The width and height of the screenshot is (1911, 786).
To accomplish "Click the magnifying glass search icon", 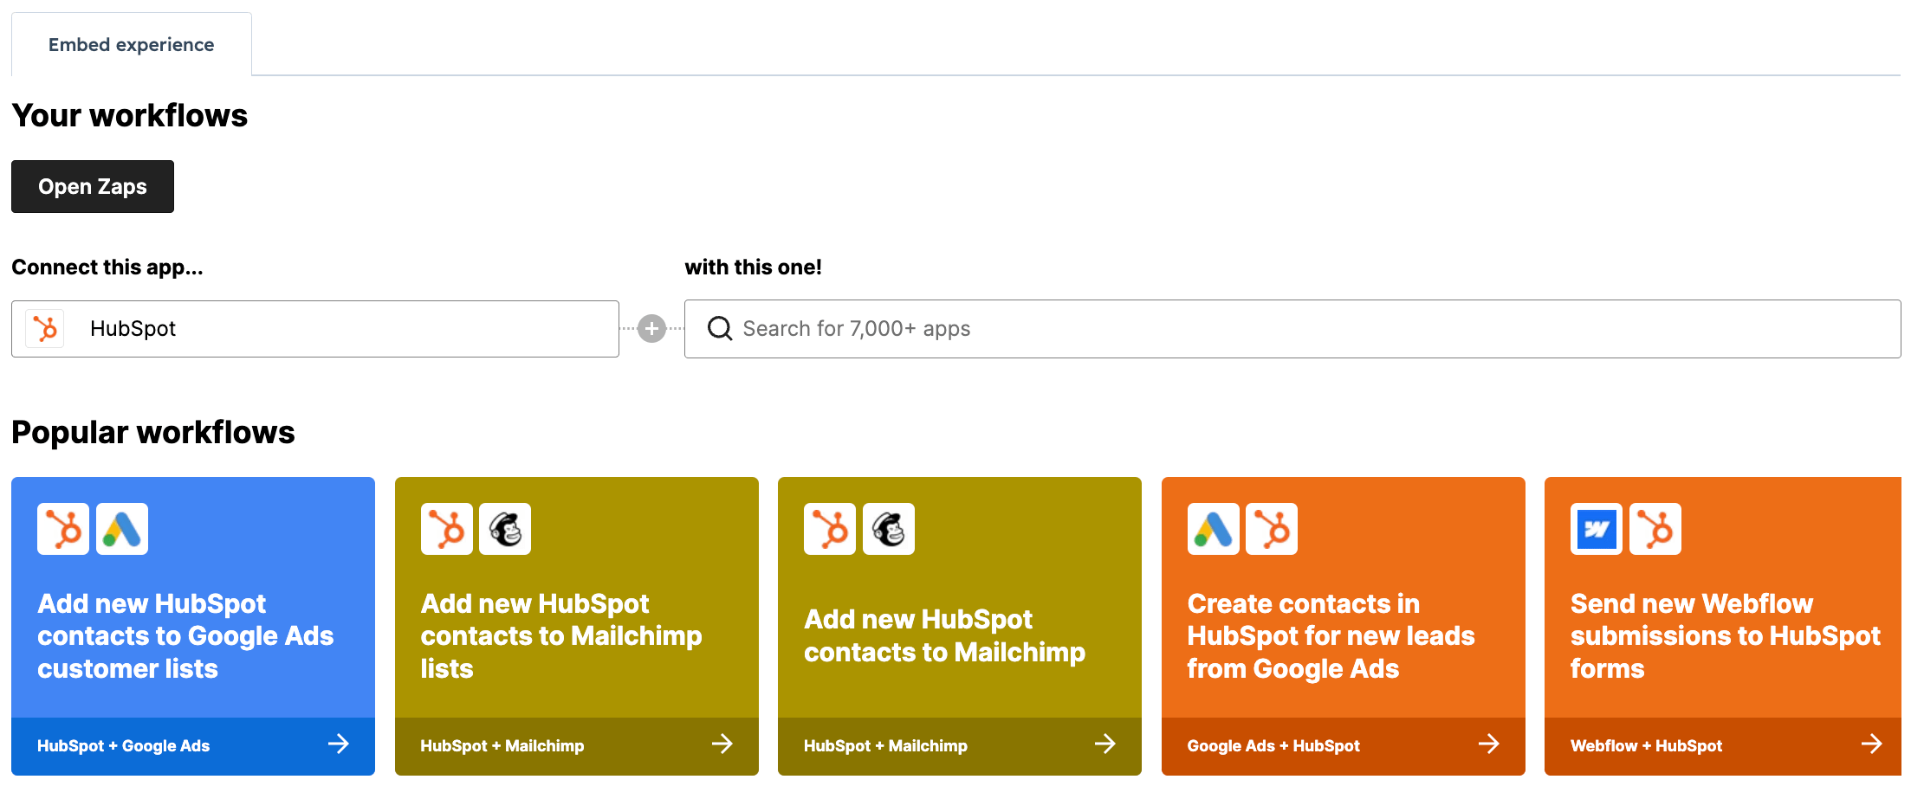I will coord(719,329).
